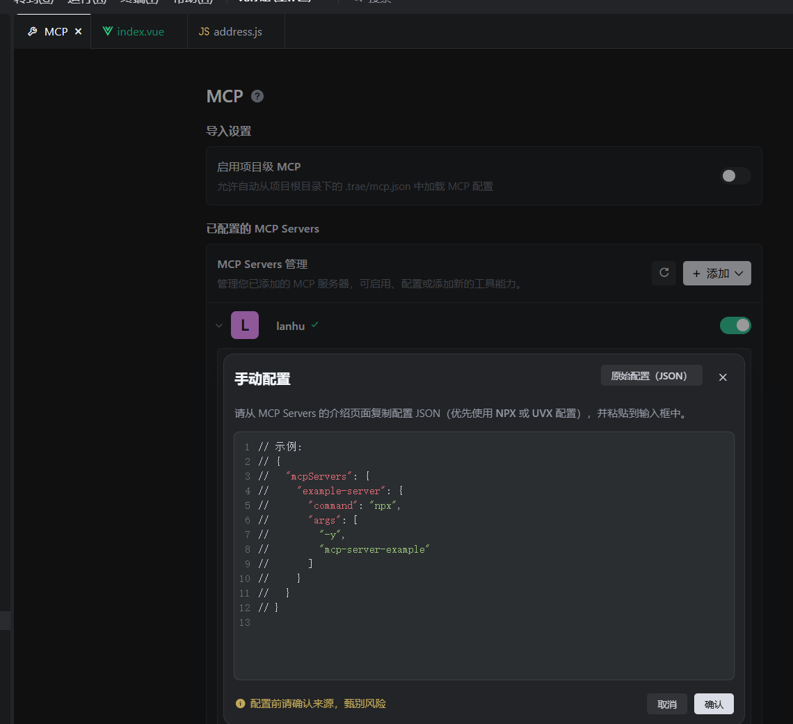Click the MCP help question mark icon

[x=257, y=96]
